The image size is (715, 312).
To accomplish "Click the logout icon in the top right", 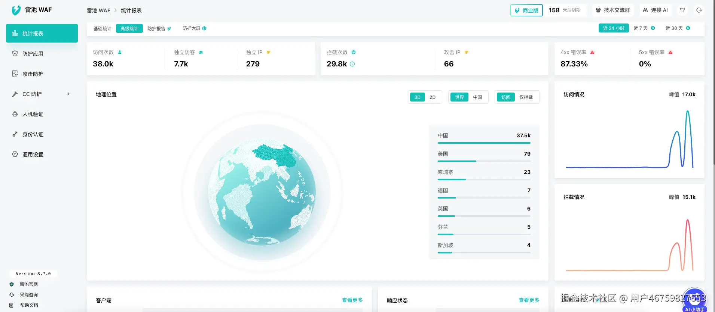I will [699, 10].
